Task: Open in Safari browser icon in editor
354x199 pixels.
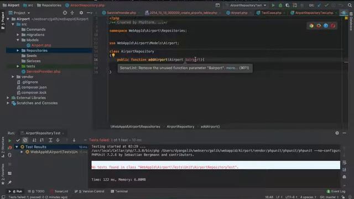Action: coord(326,26)
